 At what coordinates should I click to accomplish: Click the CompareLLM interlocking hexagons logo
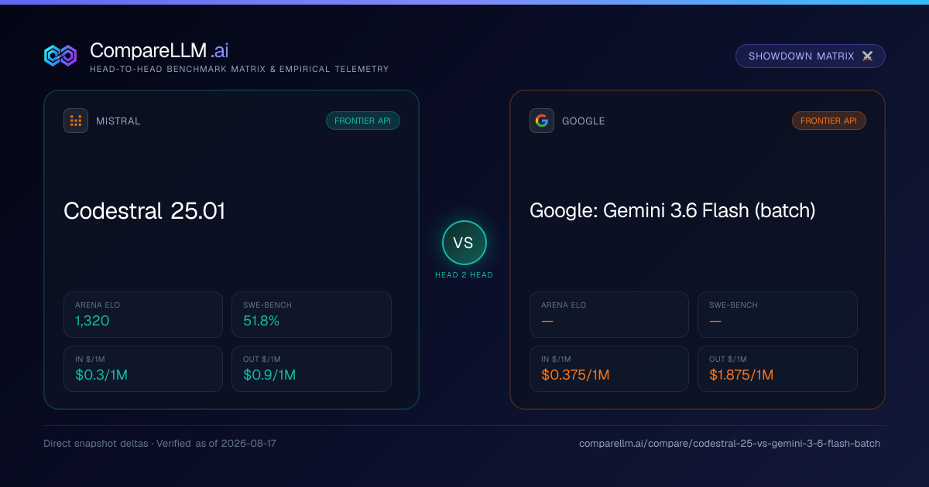point(60,55)
